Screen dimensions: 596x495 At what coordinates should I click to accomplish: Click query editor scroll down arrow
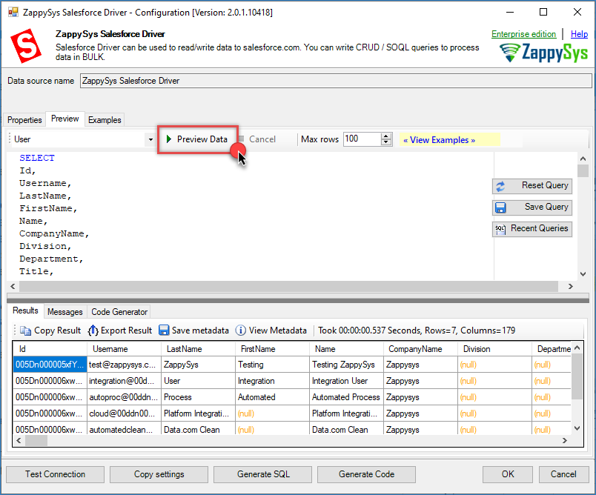click(x=583, y=274)
